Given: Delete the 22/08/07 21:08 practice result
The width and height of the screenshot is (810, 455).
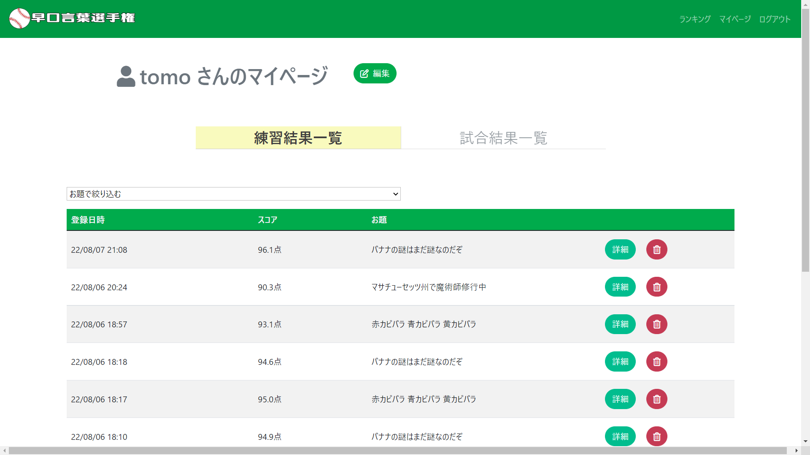Looking at the screenshot, I should pos(656,249).
